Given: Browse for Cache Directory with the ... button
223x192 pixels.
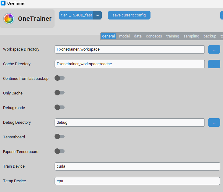Looking at the screenshot, I should [214, 64].
